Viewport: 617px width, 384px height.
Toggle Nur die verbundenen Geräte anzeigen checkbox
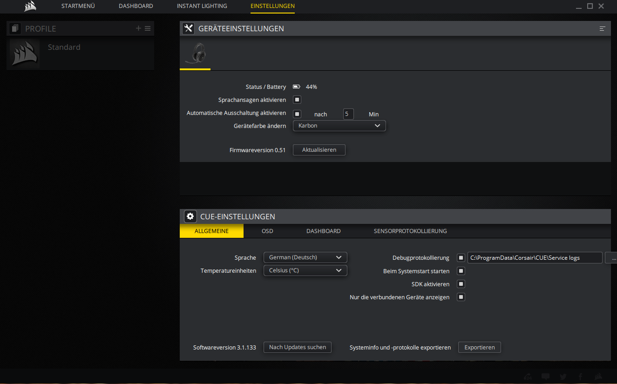(x=461, y=297)
